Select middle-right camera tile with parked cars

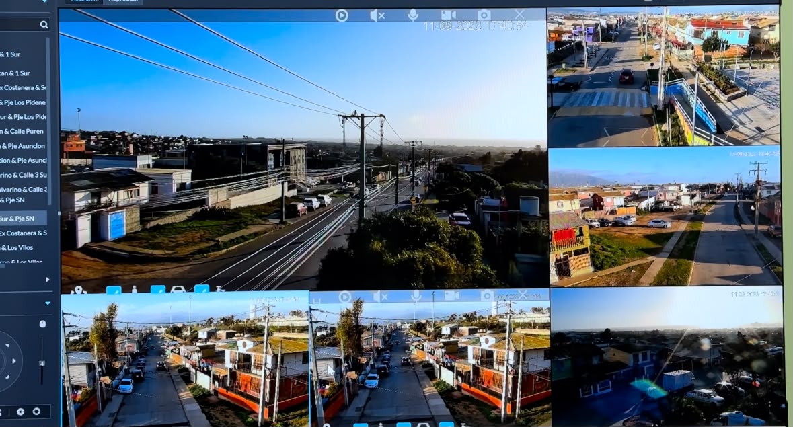[665, 217]
